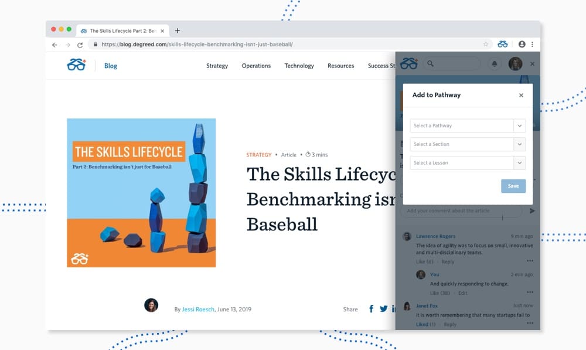Reply to Janet Fox's comment

(450, 325)
